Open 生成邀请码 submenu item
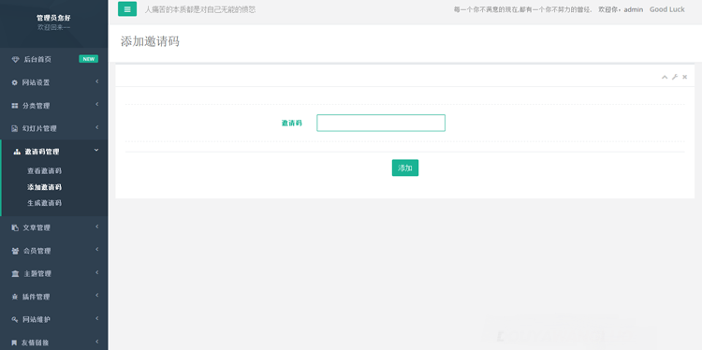 (x=44, y=203)
